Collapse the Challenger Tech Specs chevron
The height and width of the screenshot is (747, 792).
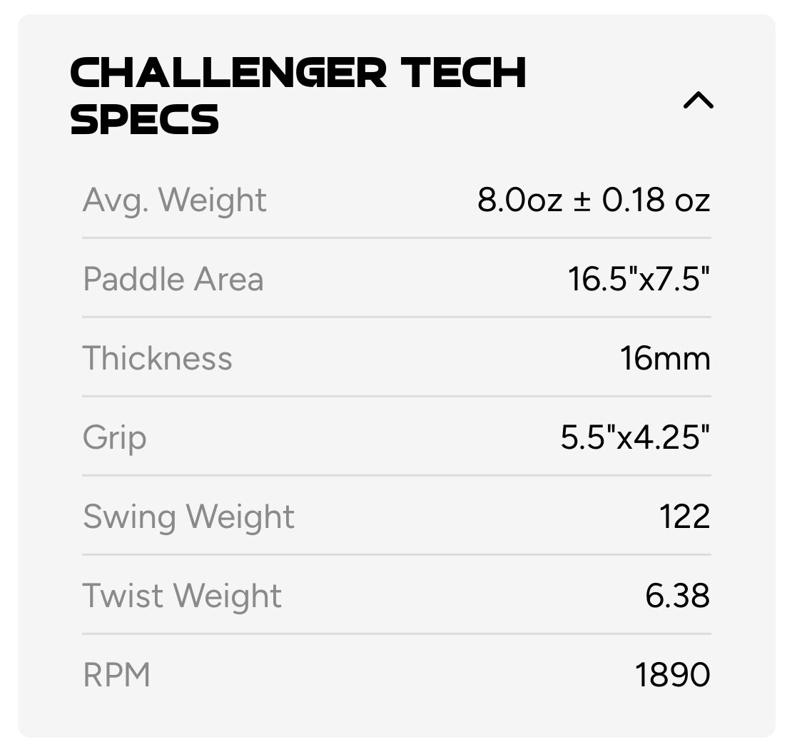click(x=698, y=101)
